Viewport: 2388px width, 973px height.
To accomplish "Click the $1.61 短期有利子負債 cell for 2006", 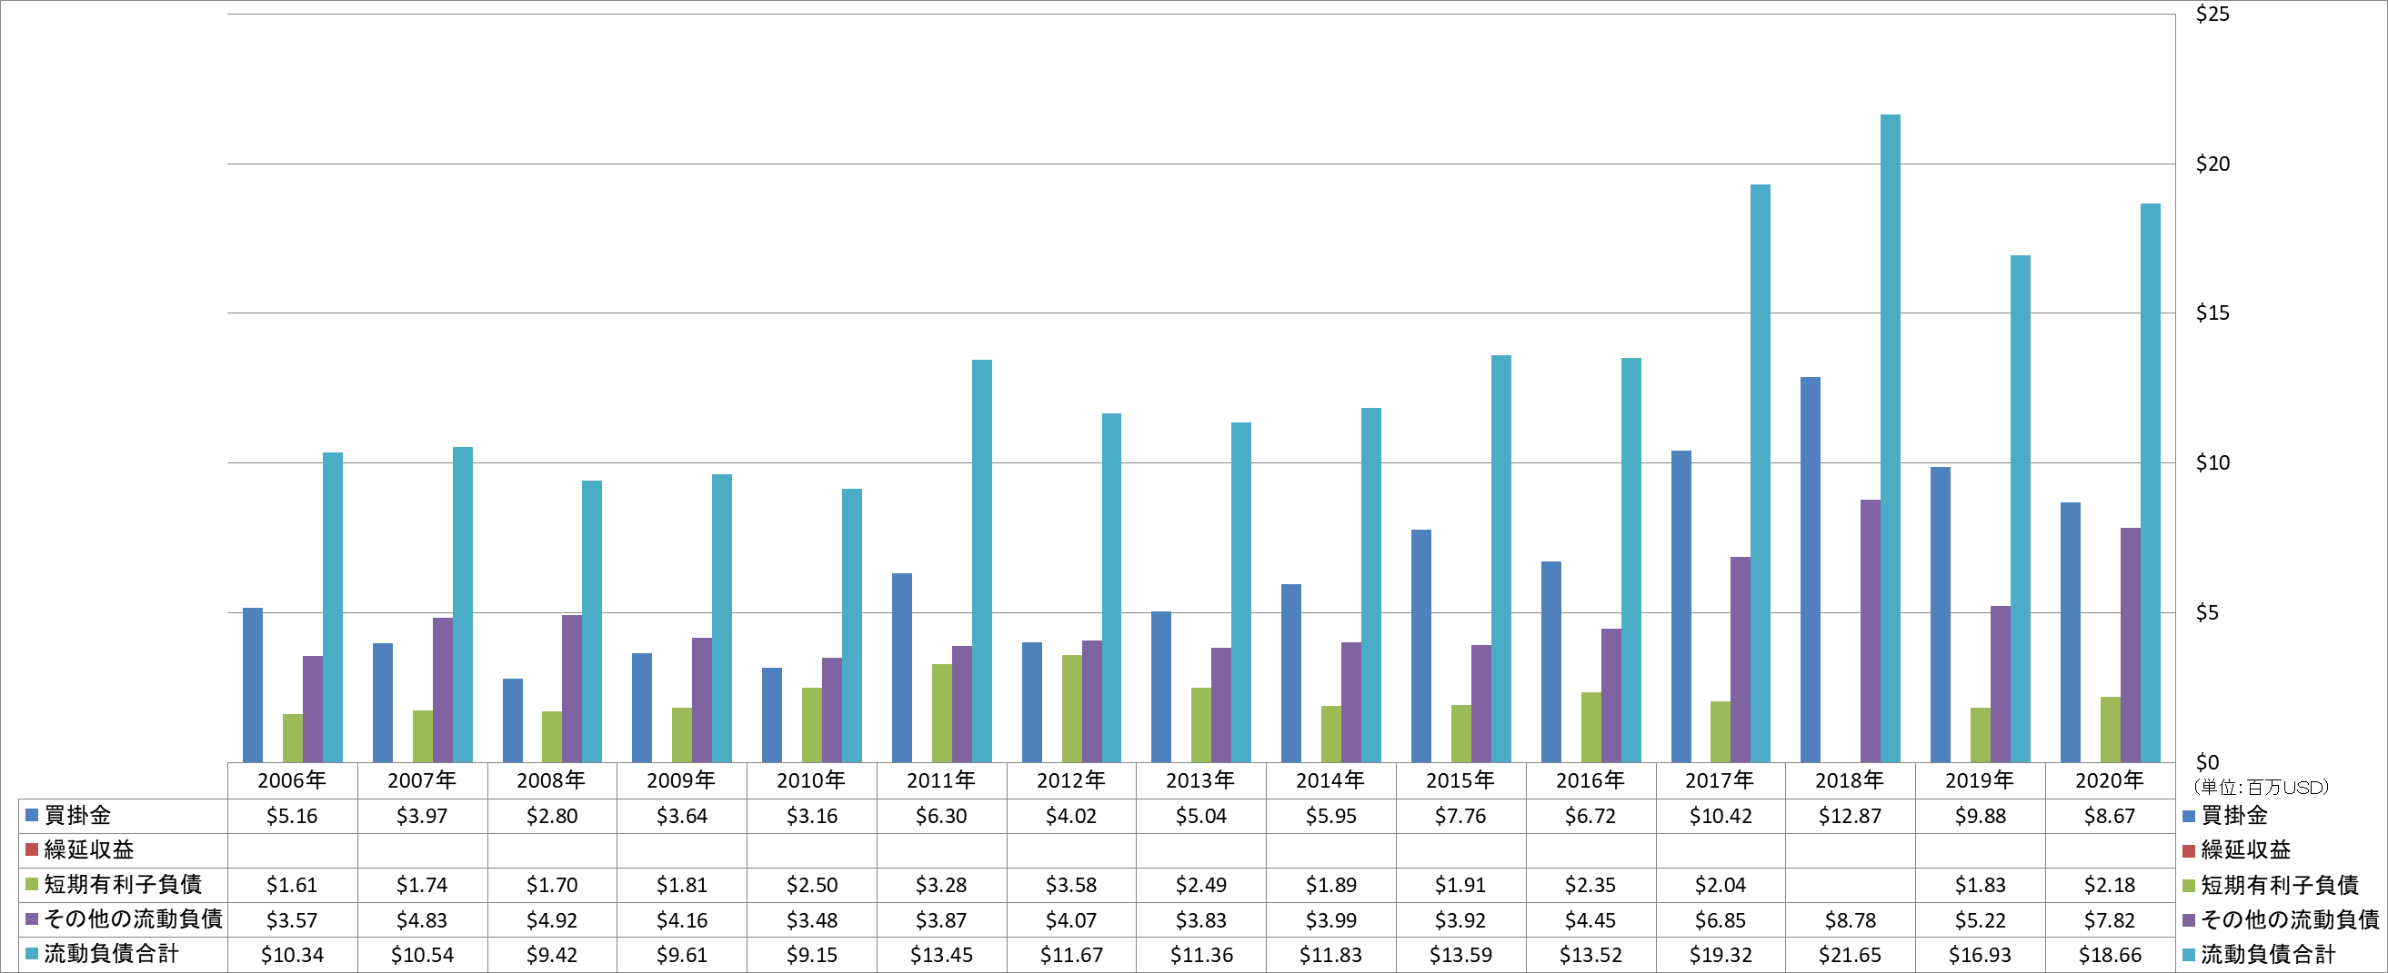I will point(292,885).
